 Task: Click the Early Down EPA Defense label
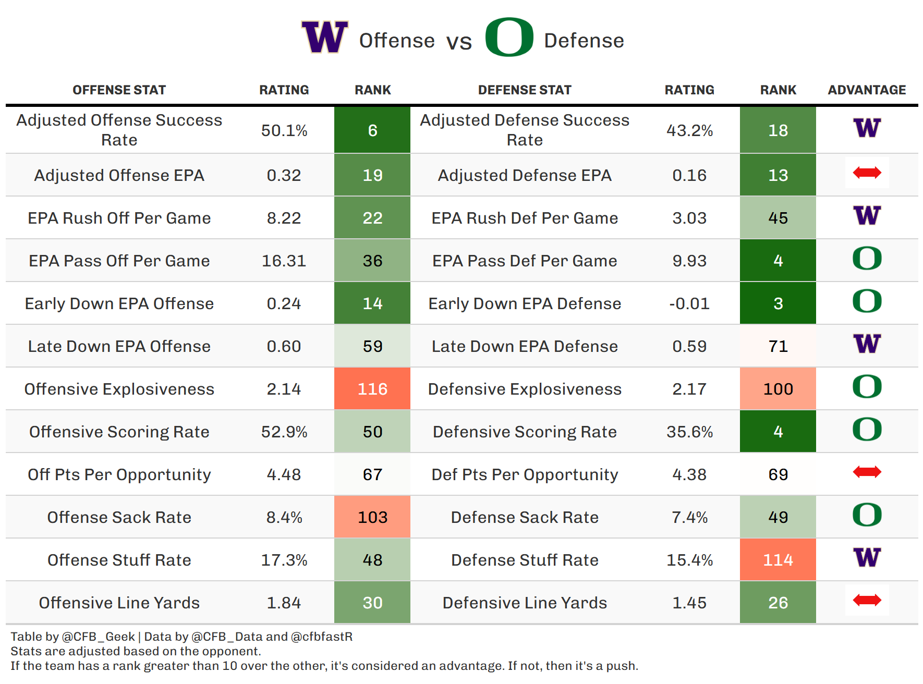click(525, 303)
